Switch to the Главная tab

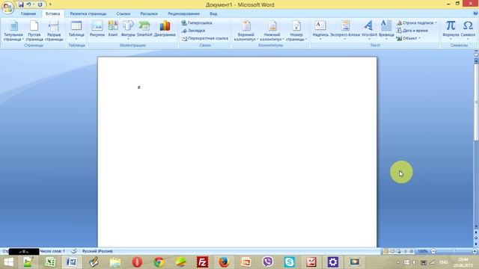click(x=28, y=13)
